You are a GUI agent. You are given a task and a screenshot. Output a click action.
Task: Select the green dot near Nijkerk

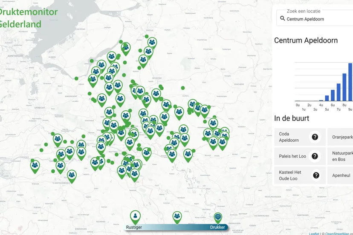coord(76,78)
